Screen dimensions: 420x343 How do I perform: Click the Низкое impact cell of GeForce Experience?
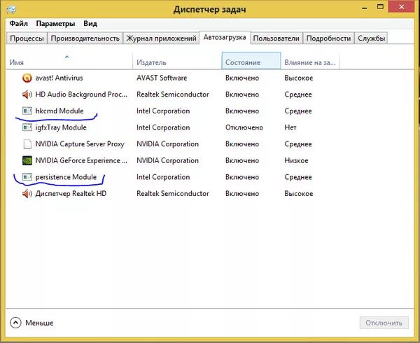[296, 161]
